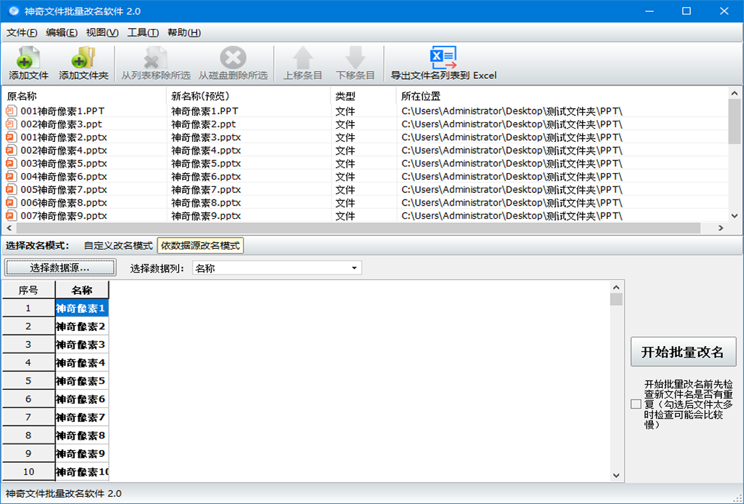Open the 帮助(H) menu
Viewport: 744px width, 504px height.
(x=184, y=32)
